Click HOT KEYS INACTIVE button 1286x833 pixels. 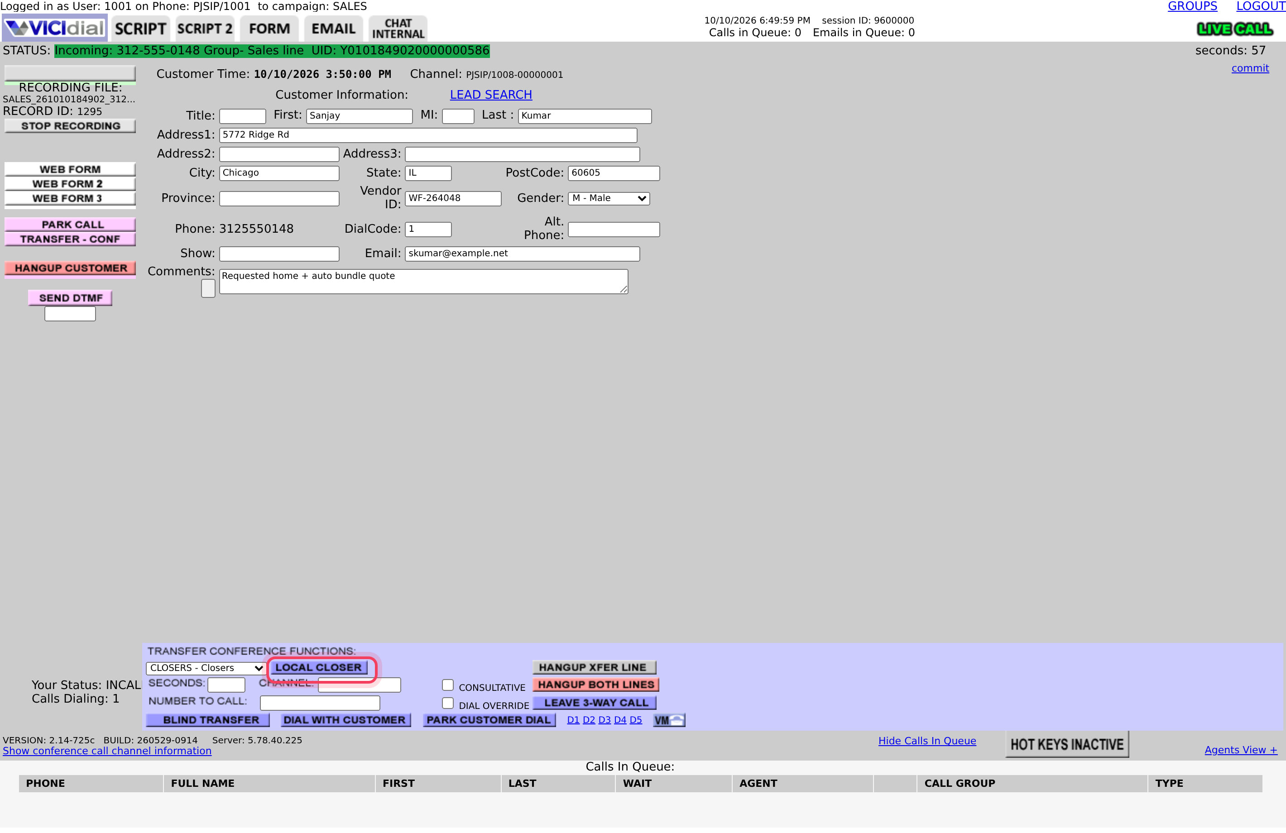click(1067, 745)
